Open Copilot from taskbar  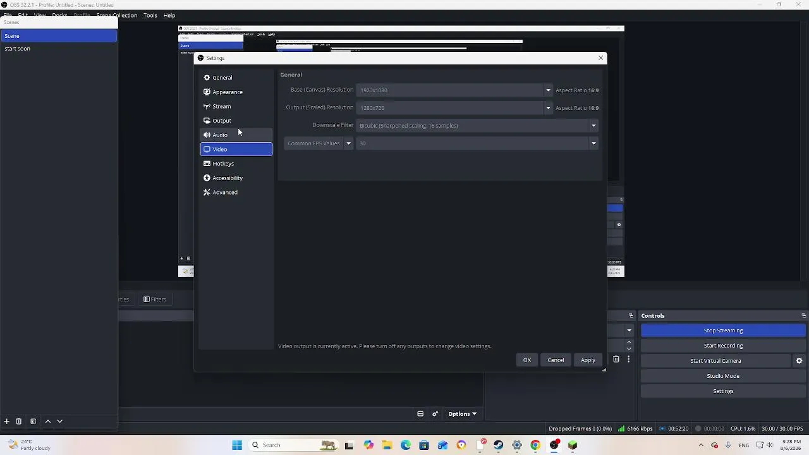pos(368,446)
